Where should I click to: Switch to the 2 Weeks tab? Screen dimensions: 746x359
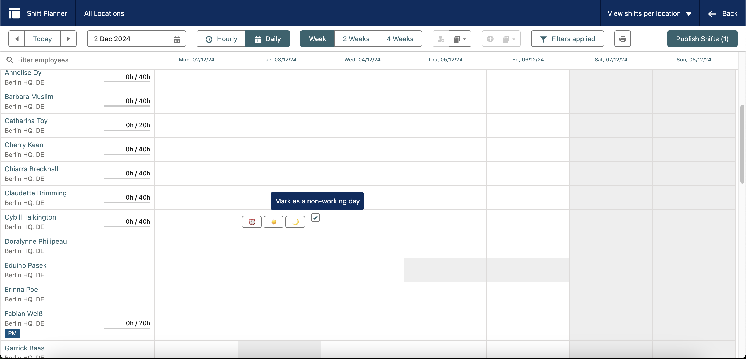pos(356,39)
